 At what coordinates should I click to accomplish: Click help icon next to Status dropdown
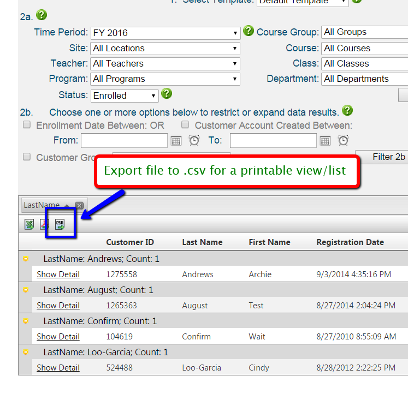click(x=167, y=94)
